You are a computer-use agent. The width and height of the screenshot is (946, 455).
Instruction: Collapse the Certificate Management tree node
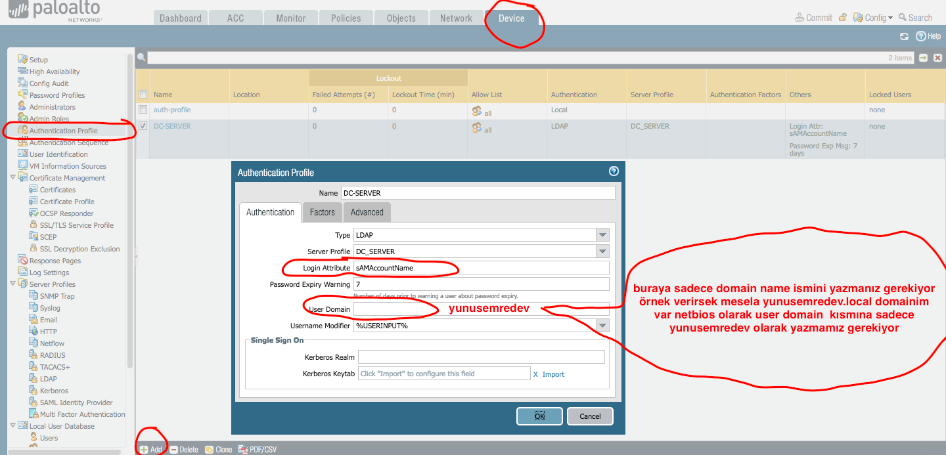point(14,178)
